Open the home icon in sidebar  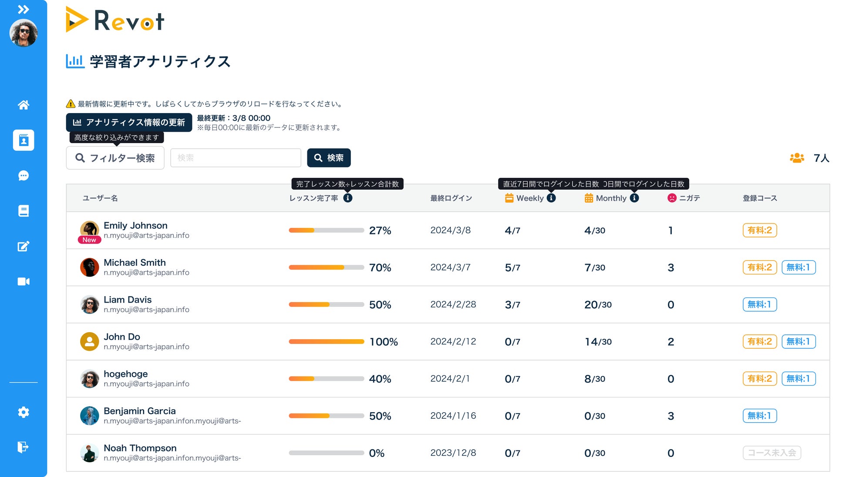(24, 105)
